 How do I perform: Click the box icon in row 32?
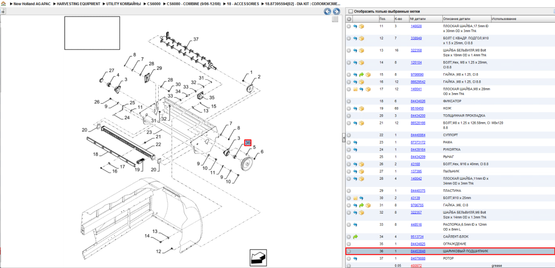[x=362, y=213]
